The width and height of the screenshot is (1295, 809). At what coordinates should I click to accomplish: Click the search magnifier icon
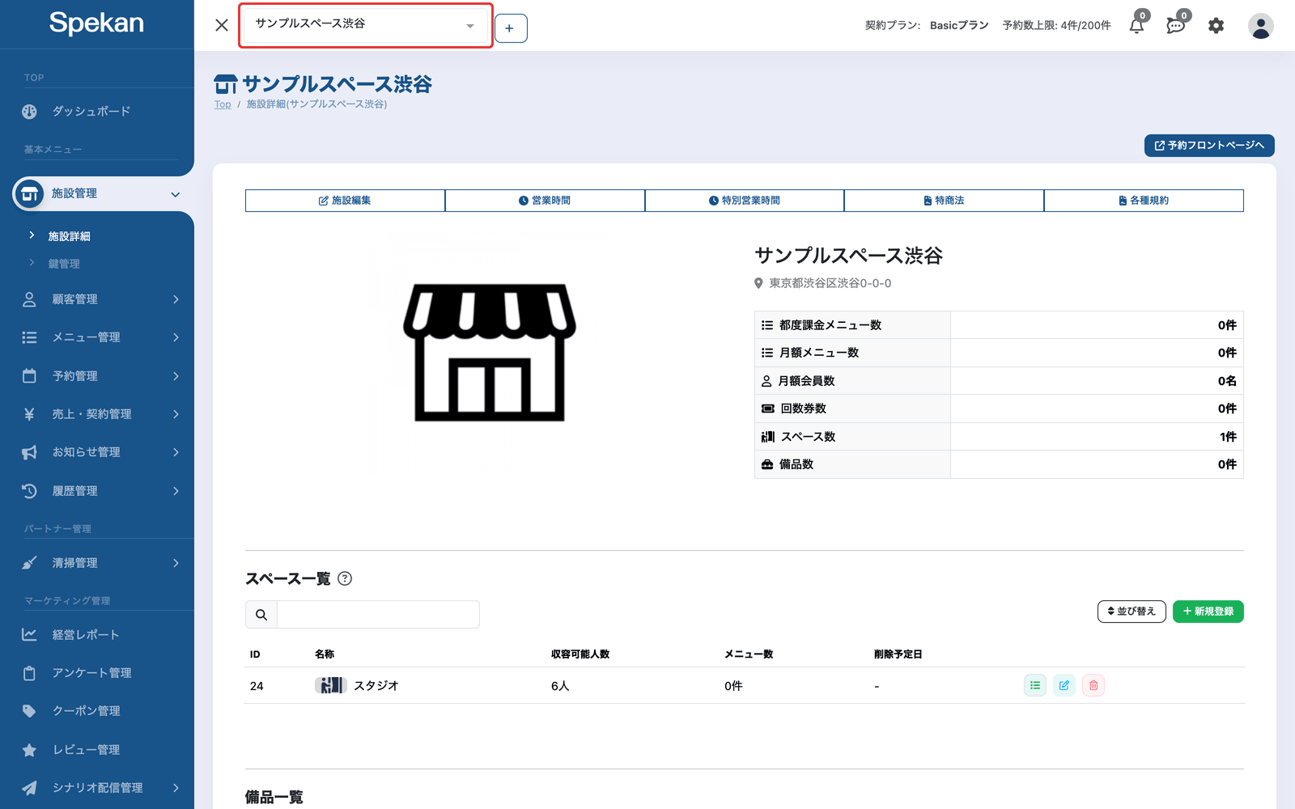tap(261, 615)
